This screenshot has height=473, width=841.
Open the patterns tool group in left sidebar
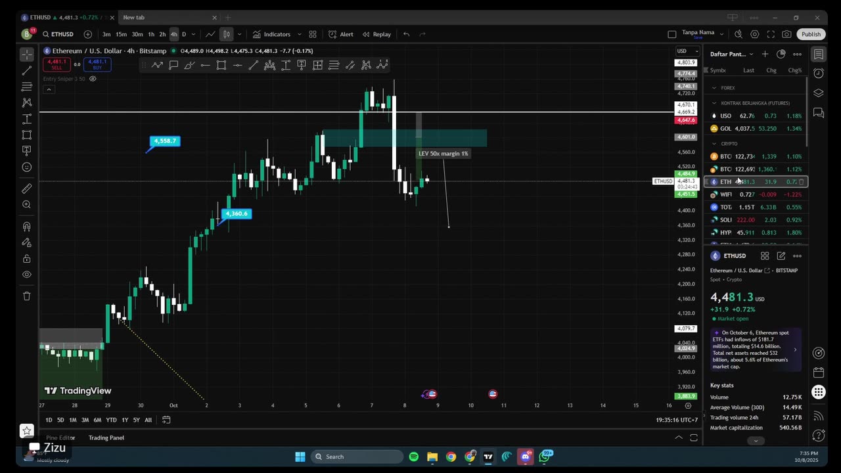tap(27, 102)
